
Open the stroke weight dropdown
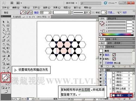pos(50,12)
